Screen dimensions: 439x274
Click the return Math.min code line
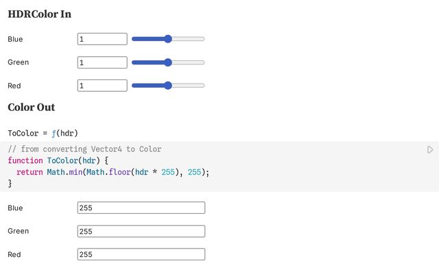pyautogui.click(x=112, y=172)
